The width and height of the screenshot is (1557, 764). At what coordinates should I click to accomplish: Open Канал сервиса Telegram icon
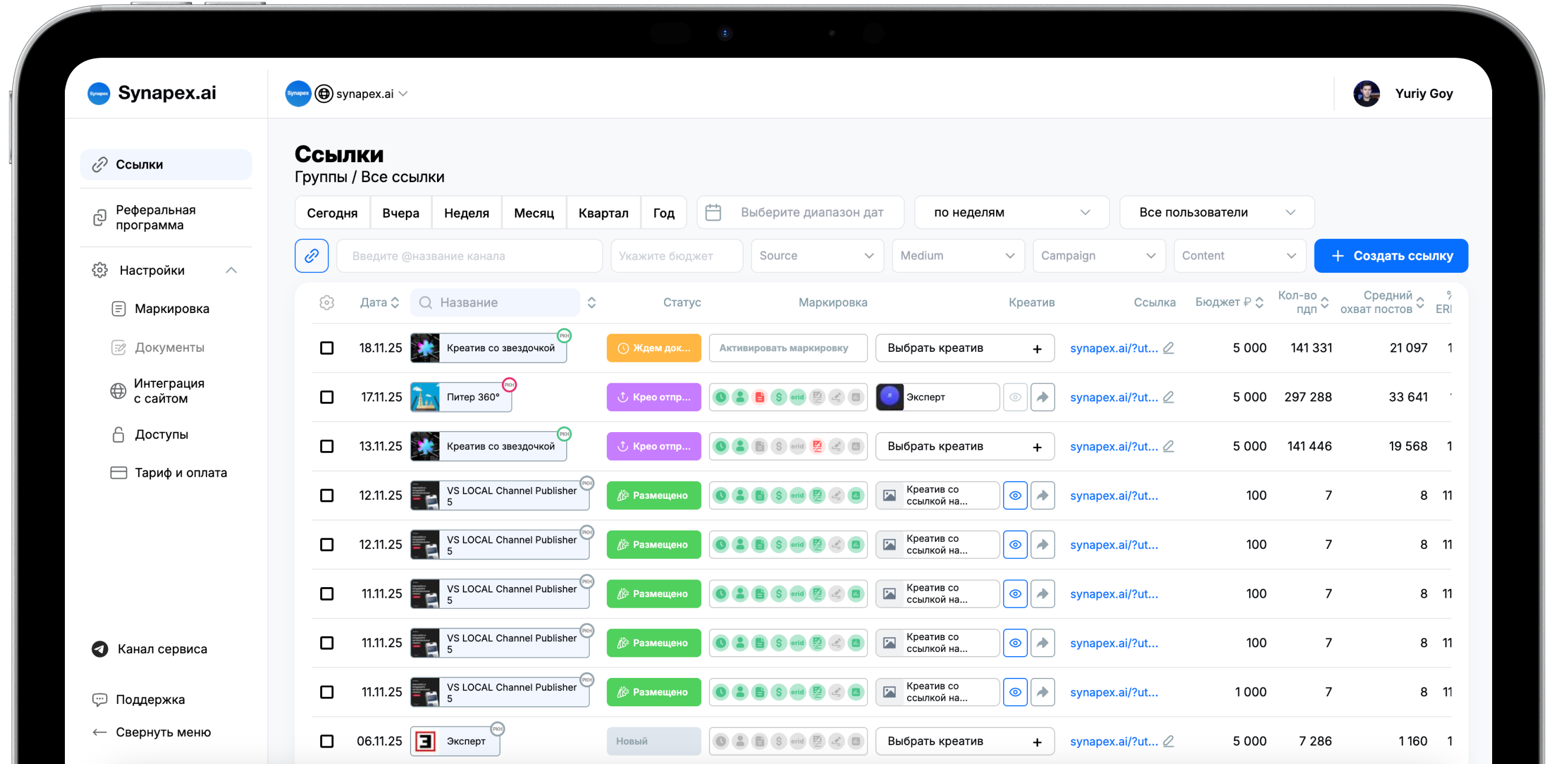click(x=100, y=648)
